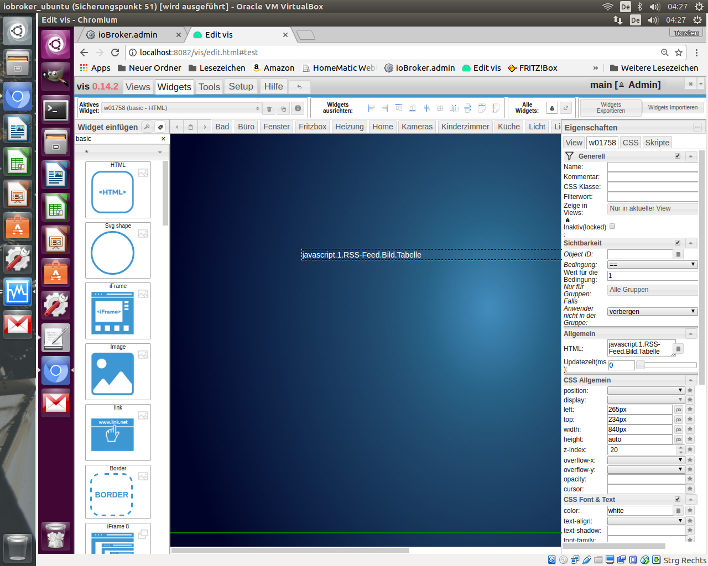This screenshot has width=708, height=566.
Task: Copy the active widget via duplicate icon
Action: (283, 108)
